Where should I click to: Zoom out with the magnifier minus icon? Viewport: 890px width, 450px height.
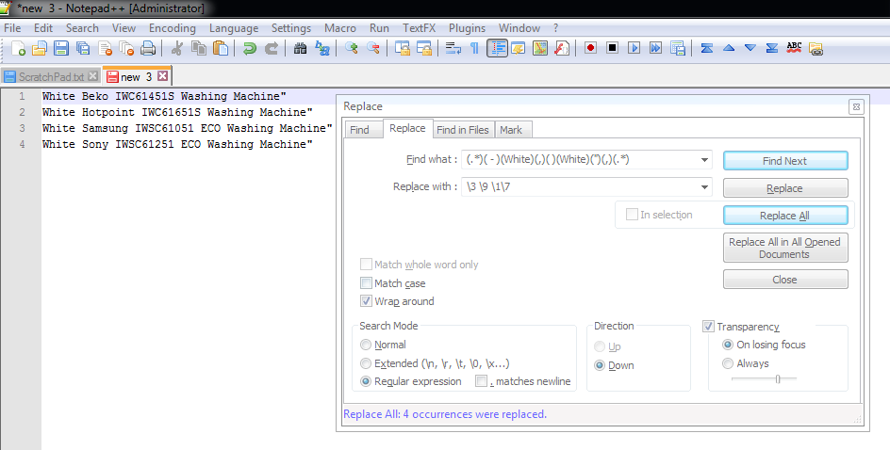373,49
